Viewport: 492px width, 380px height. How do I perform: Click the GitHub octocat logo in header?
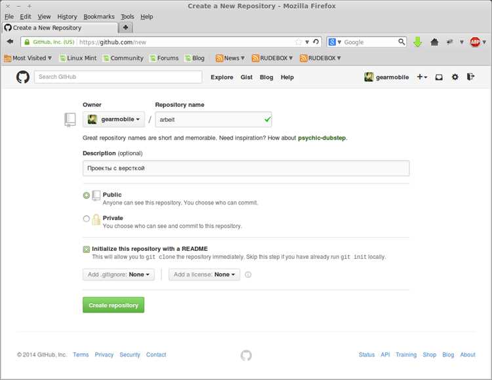(22, 77)
